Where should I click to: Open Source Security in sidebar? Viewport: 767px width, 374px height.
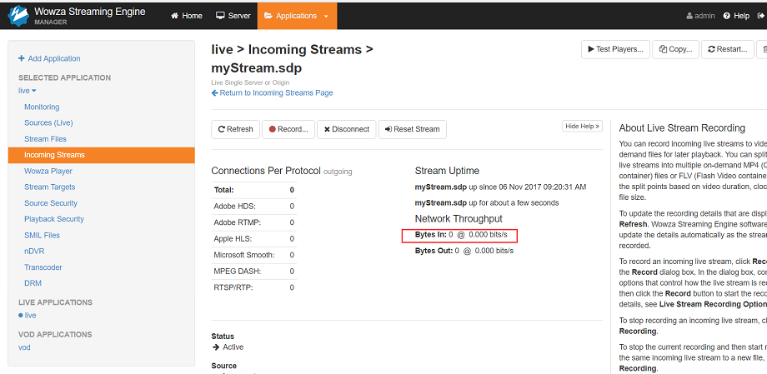50,203
